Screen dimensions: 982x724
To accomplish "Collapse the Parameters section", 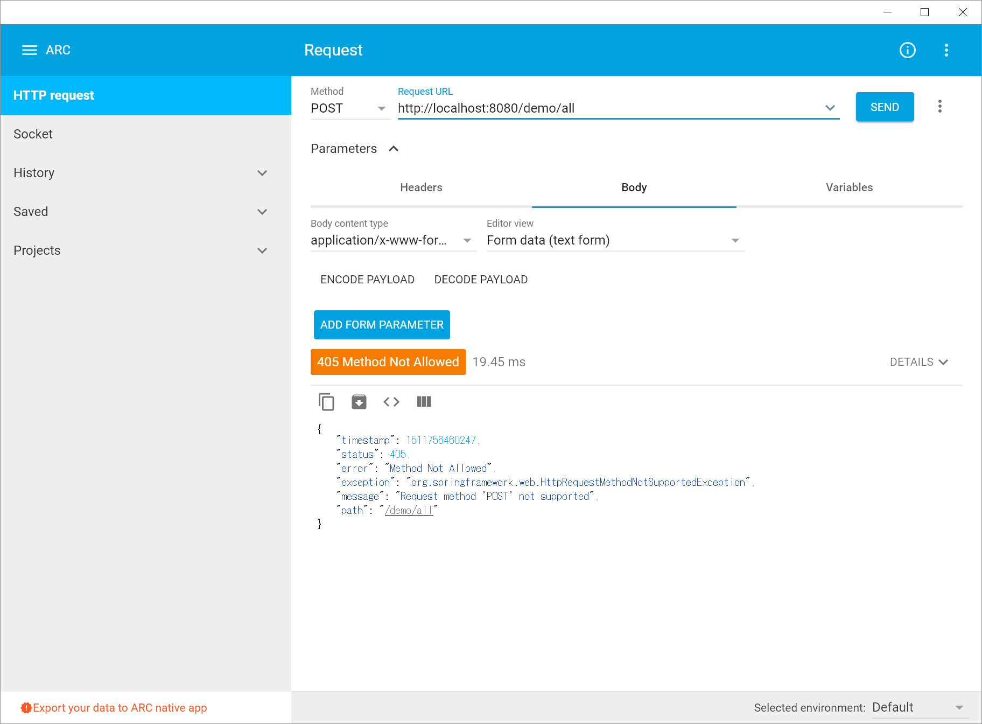I will point(394,149).
